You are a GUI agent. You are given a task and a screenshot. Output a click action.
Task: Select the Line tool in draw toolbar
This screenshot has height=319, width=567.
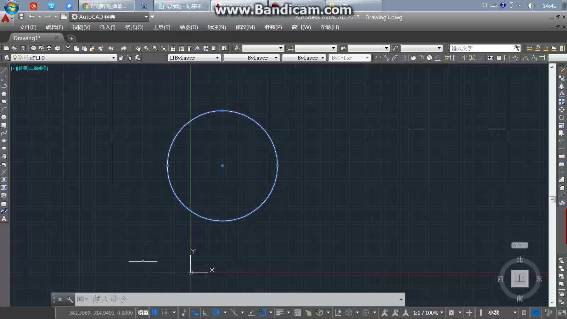coord(4,71)
